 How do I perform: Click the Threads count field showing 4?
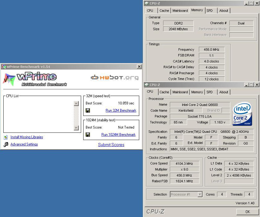pyautogui.click(x=249, y=194)
